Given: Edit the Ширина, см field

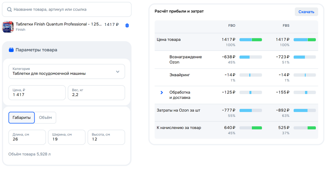Looking at the screenshot, I should (x=67, y=137).
